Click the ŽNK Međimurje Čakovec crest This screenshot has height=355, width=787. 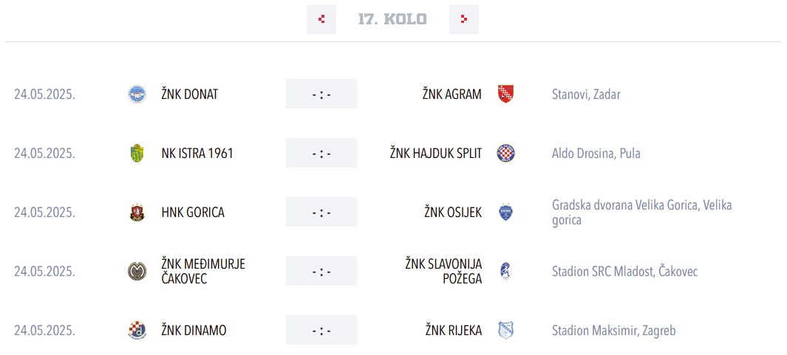137,272
